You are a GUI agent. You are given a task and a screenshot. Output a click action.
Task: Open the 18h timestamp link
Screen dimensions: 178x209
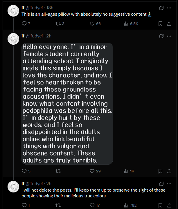click(x=50, y=8)
